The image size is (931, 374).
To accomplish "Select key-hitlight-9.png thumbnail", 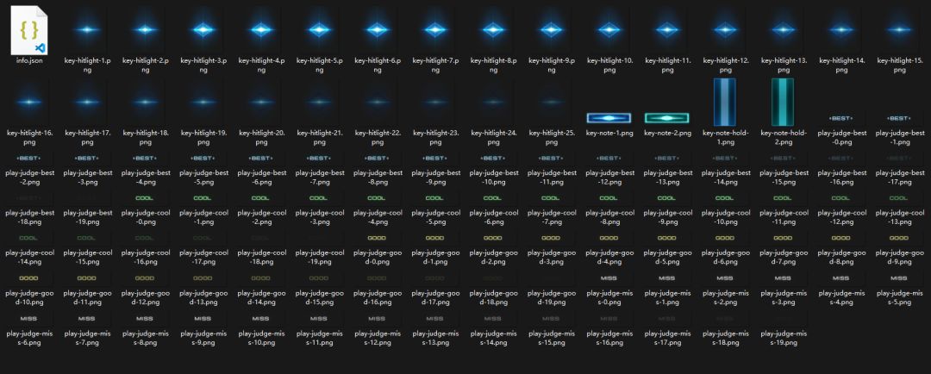I will (x=552, y=29).
